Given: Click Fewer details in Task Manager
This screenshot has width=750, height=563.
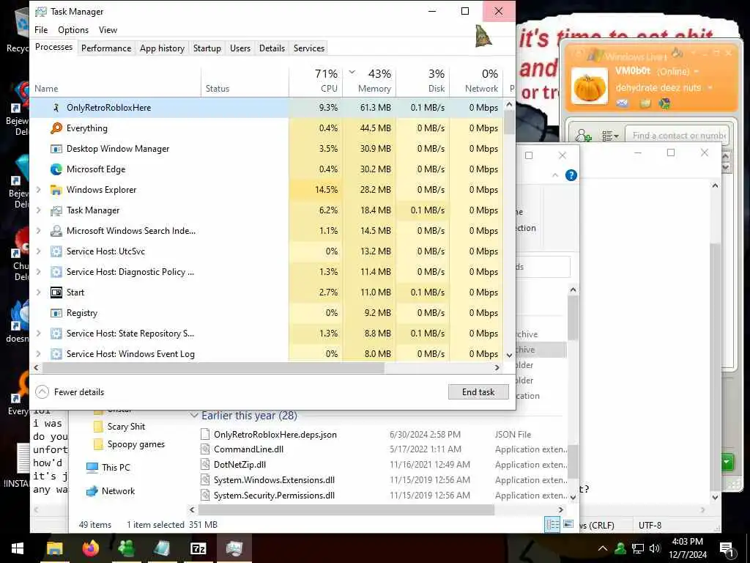Looking at the screenshot, I should [x=70, y=392].
